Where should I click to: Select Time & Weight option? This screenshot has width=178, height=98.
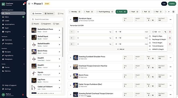[157, 43]
